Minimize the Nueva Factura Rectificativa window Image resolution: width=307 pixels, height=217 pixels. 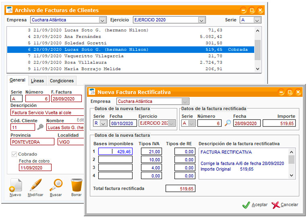[x=281, y=92]
